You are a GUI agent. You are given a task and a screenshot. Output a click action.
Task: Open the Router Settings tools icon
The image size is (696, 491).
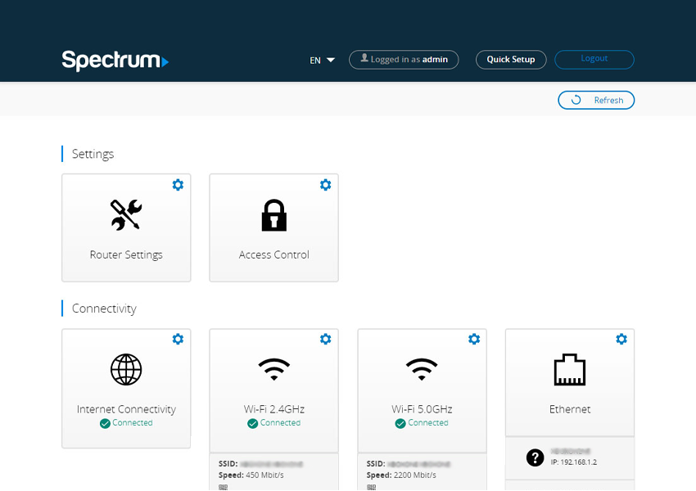click(x=126, y=215)
